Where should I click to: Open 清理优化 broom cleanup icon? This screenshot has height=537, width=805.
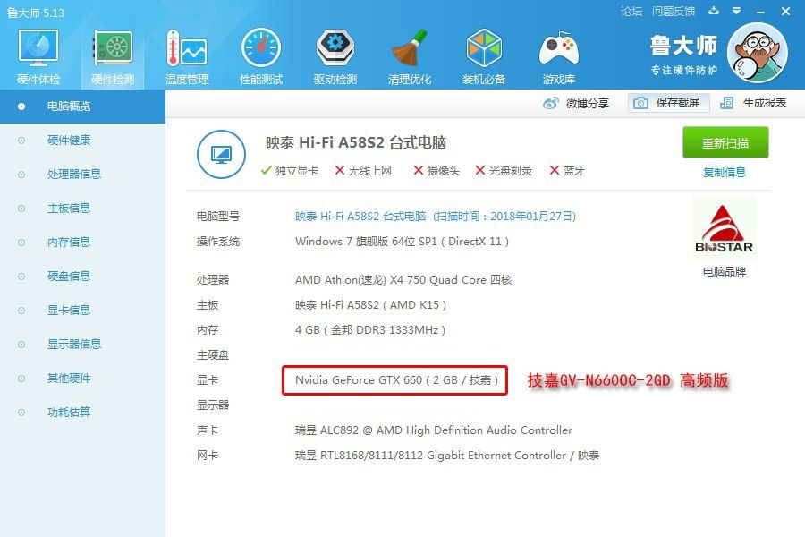point(409,57)
